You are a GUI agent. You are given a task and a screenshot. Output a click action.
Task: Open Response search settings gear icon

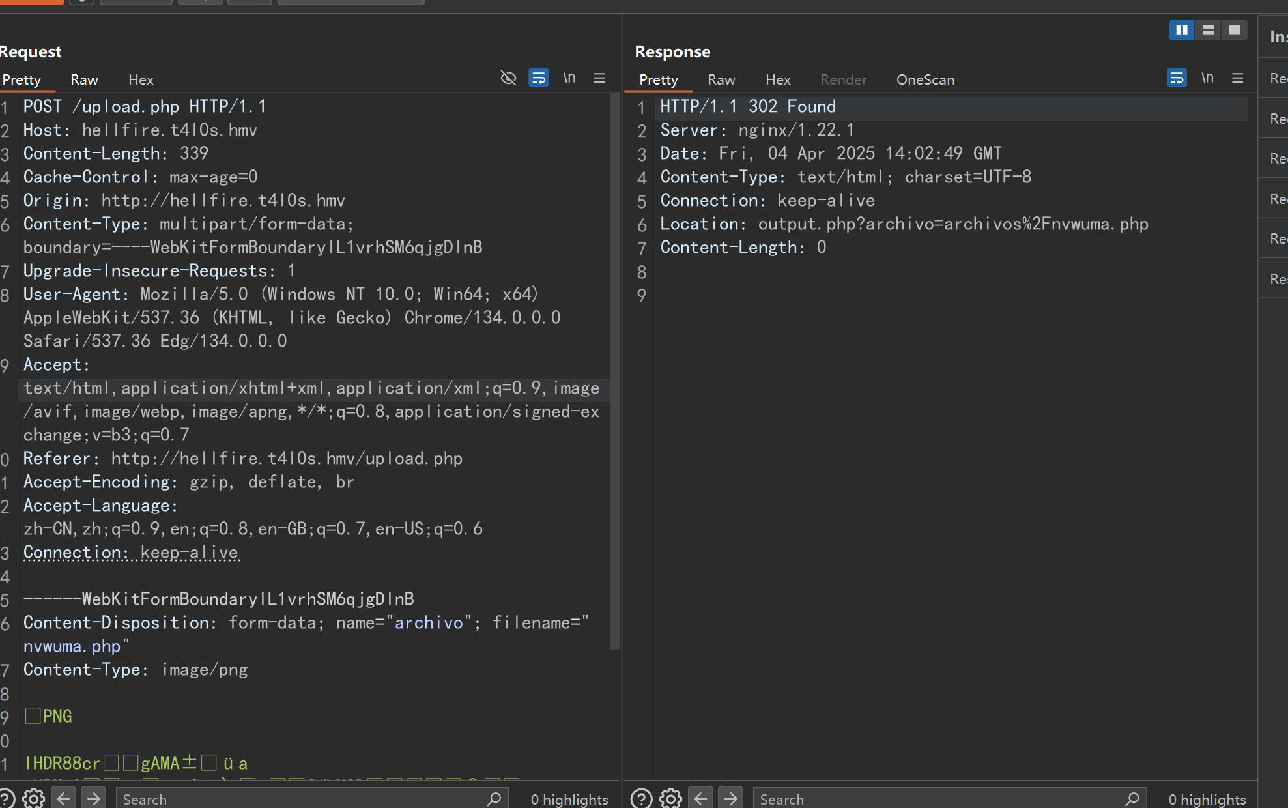(x=670, y=798)
